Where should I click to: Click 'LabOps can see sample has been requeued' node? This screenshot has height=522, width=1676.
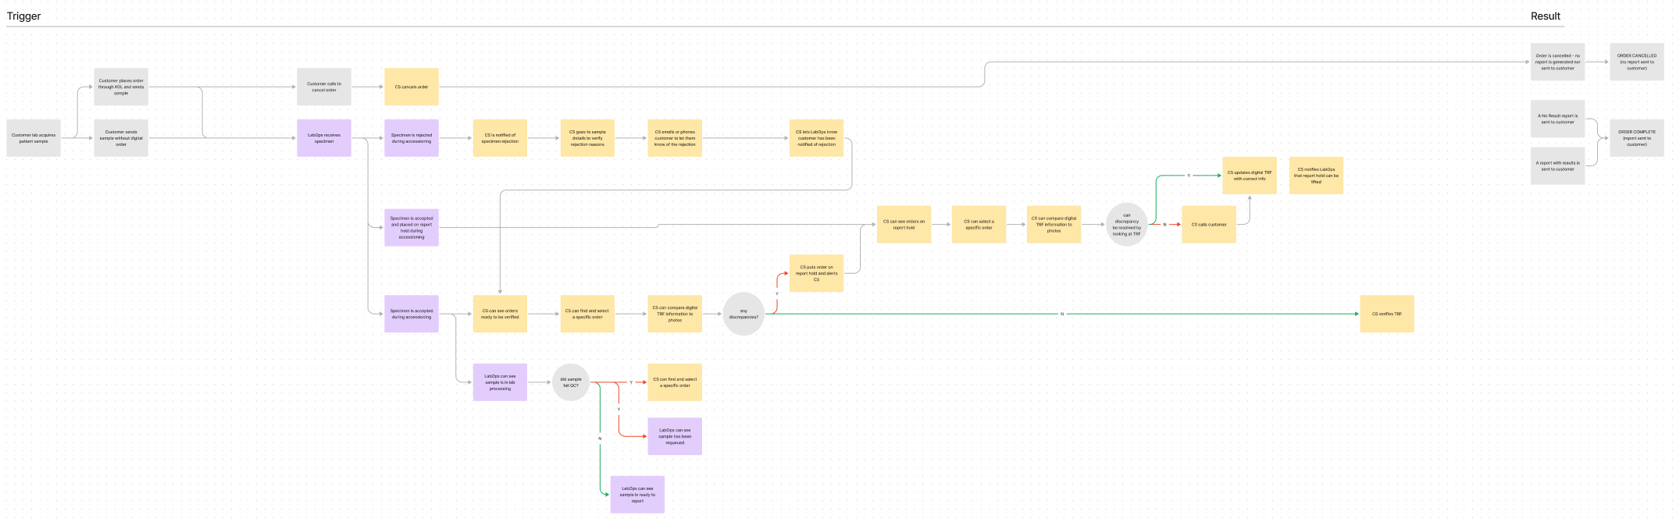click(x=675, y=436)
